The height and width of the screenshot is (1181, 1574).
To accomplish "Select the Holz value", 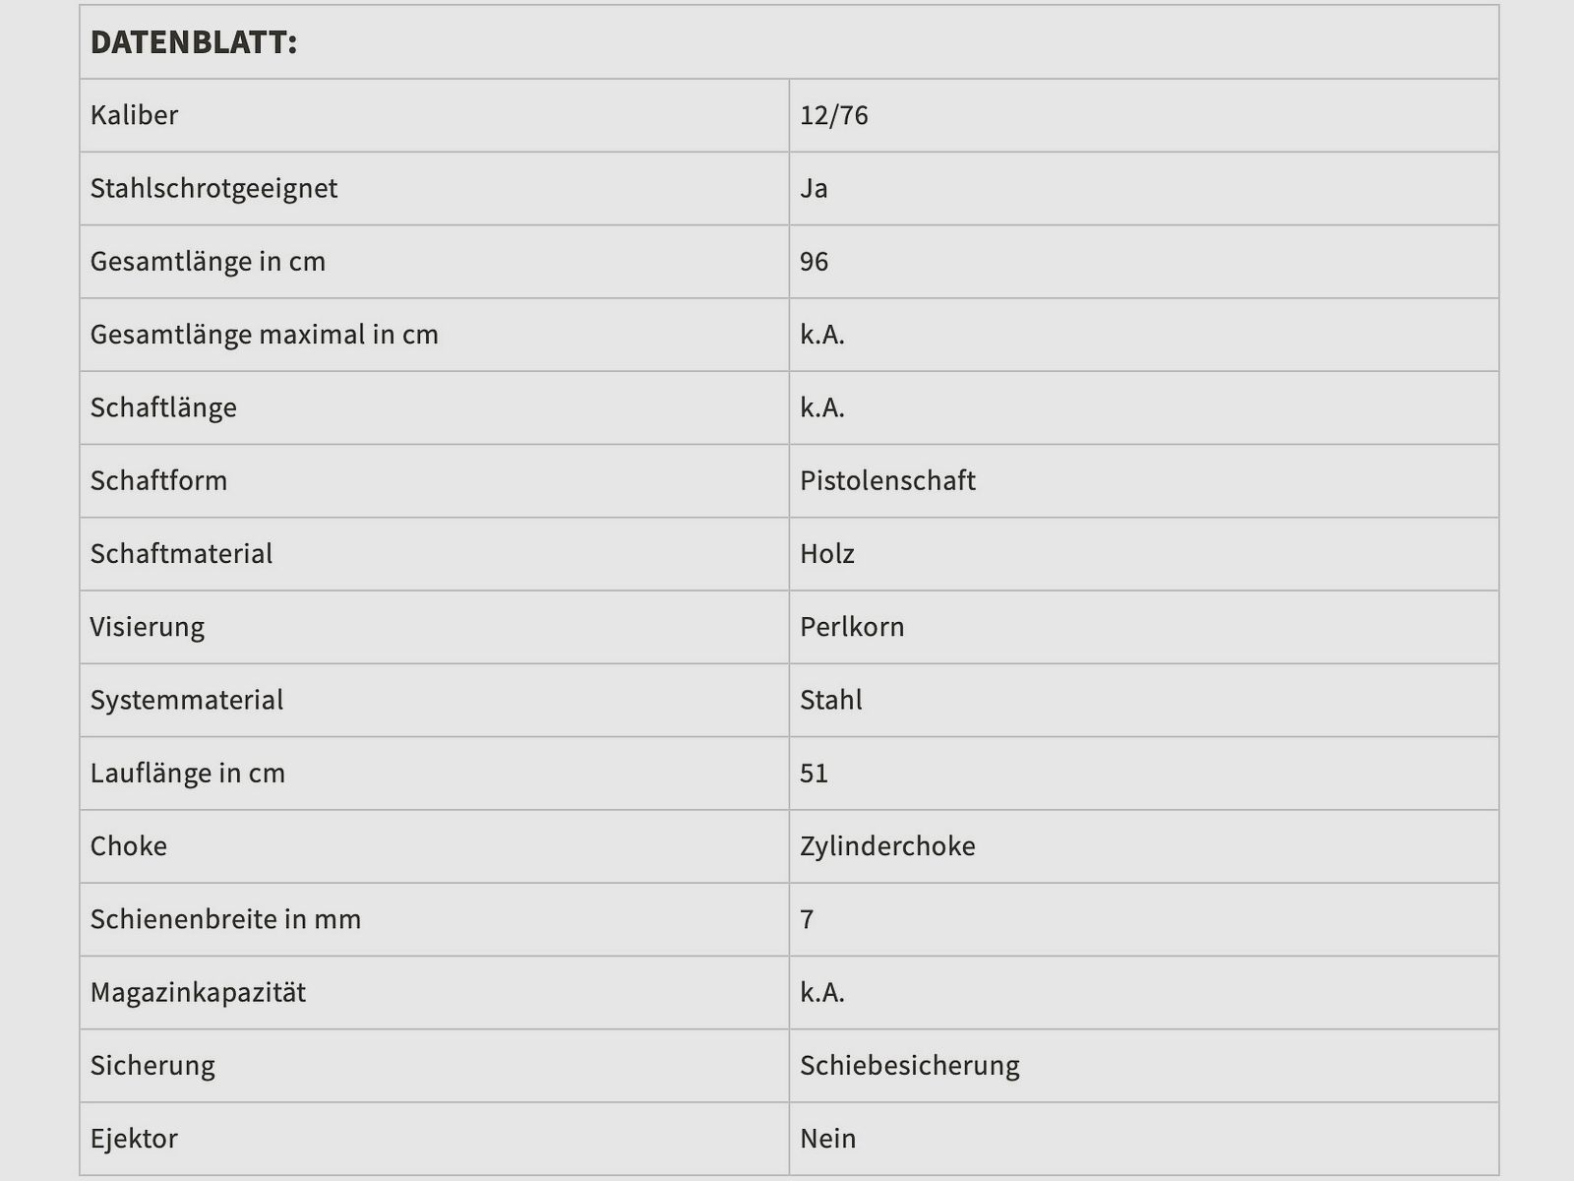I will (827, 553).
